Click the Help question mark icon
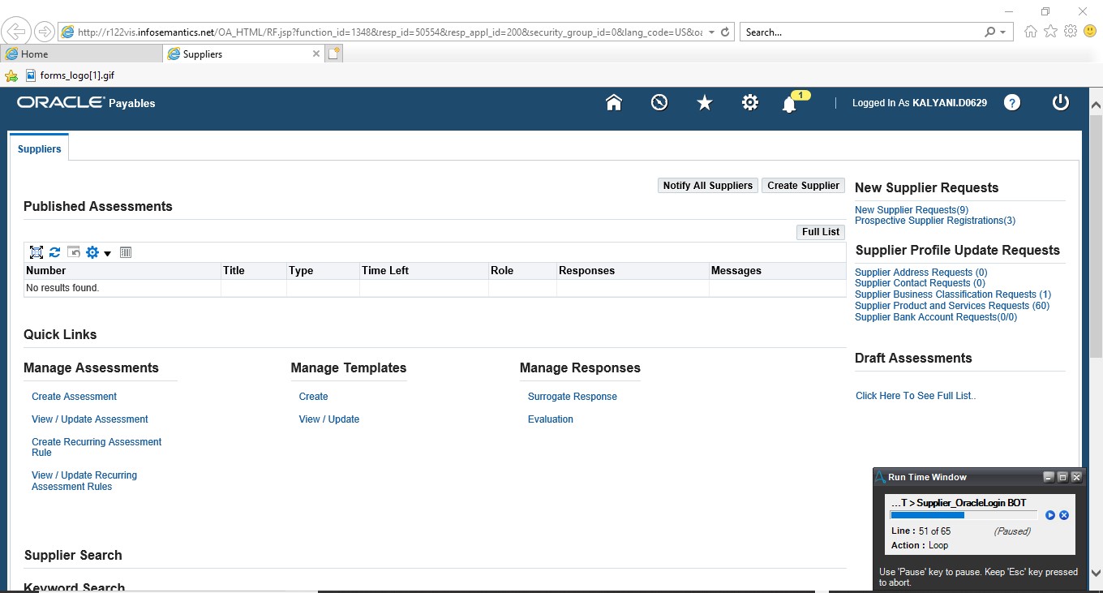Viewport: 1103px width, 593px height. tap(1012, 103)
